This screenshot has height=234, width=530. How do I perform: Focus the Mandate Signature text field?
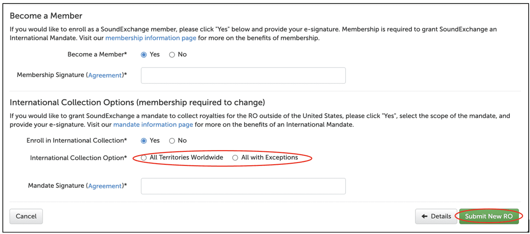[x=243, y=186]
